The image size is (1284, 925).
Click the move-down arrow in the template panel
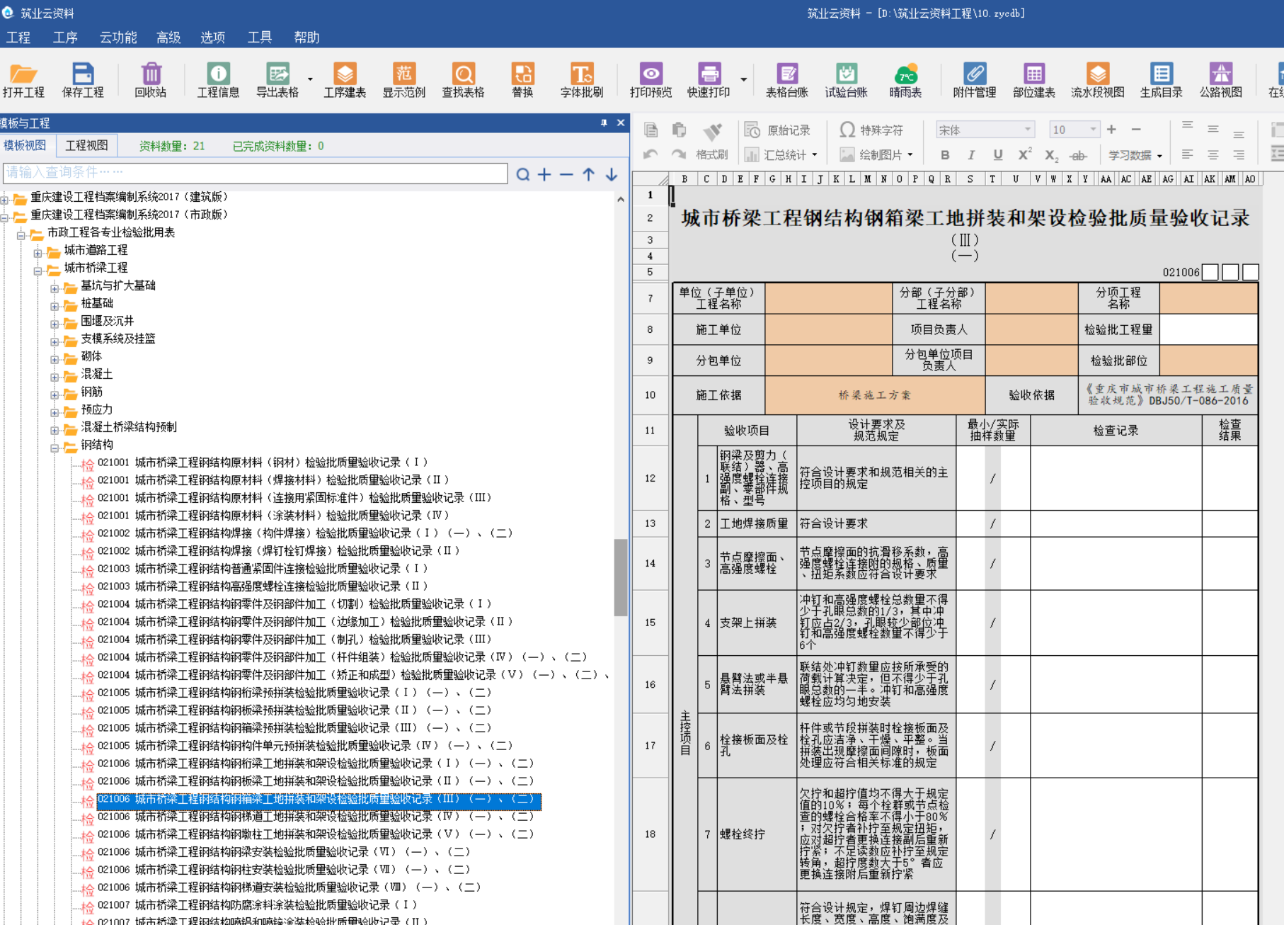[x=612, y=174]
